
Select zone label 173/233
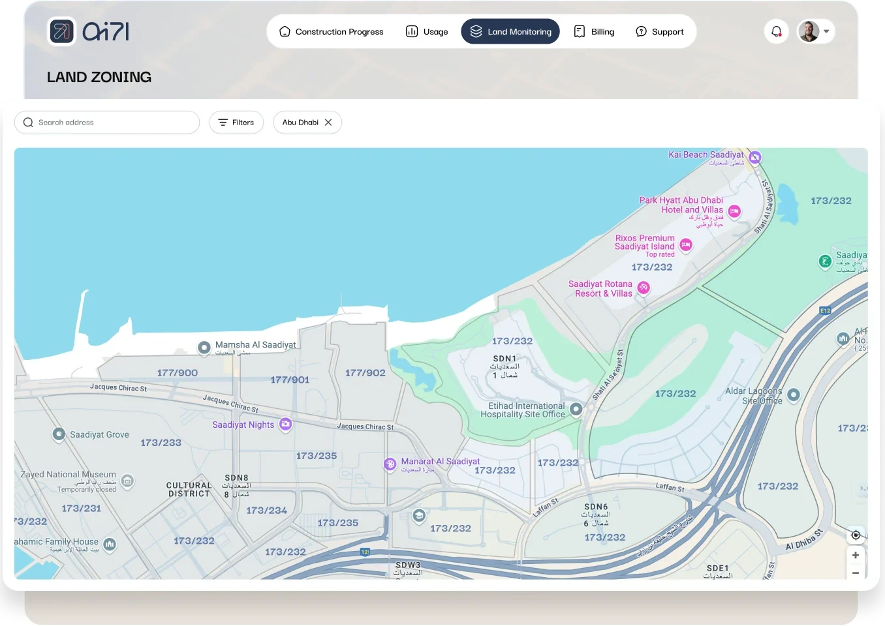[161, 443]
